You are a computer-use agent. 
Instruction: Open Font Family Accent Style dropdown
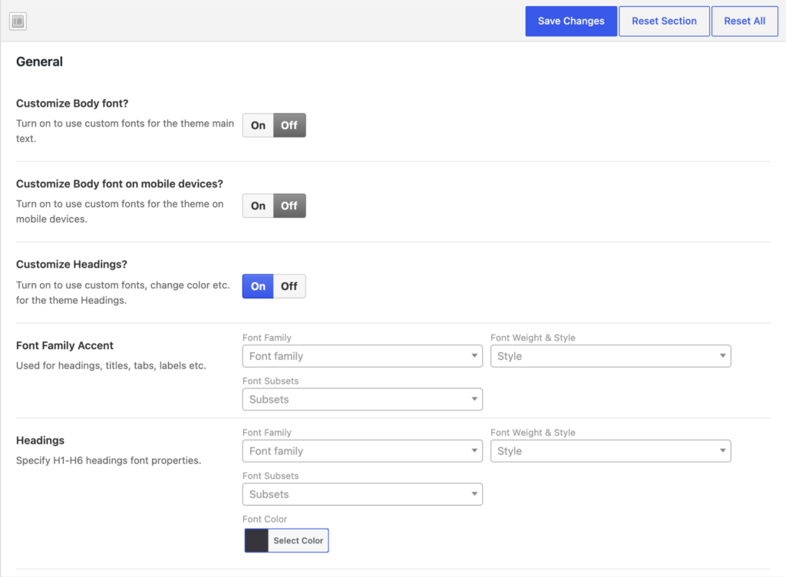point(610,356)
